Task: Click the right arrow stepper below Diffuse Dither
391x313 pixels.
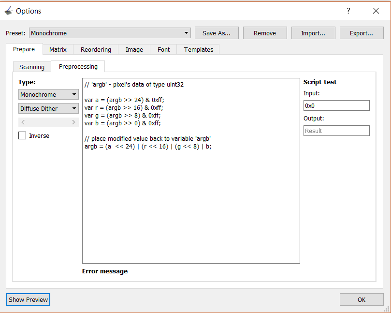Action: [x=75, y=122]
